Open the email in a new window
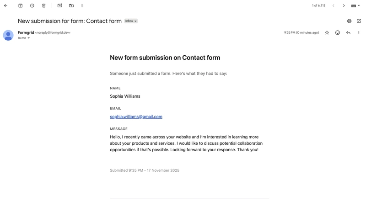Viewport: 366px width, 206px height. click(359, 21)
